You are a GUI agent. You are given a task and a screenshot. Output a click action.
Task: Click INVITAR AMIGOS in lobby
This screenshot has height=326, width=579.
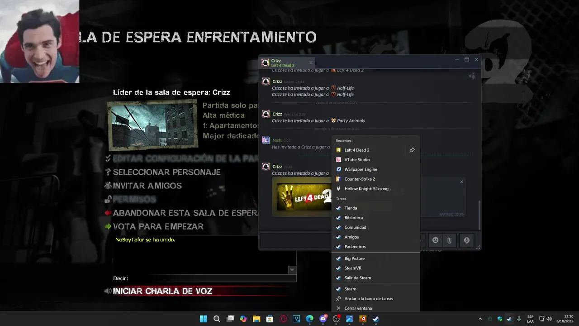pos(147,186)
